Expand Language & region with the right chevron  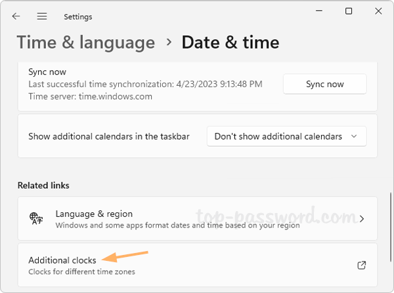coord(362,218)
